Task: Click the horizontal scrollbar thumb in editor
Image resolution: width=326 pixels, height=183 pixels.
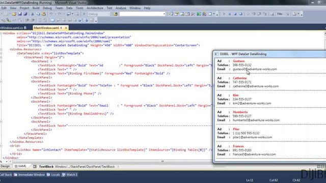Action: coord(162,161)
